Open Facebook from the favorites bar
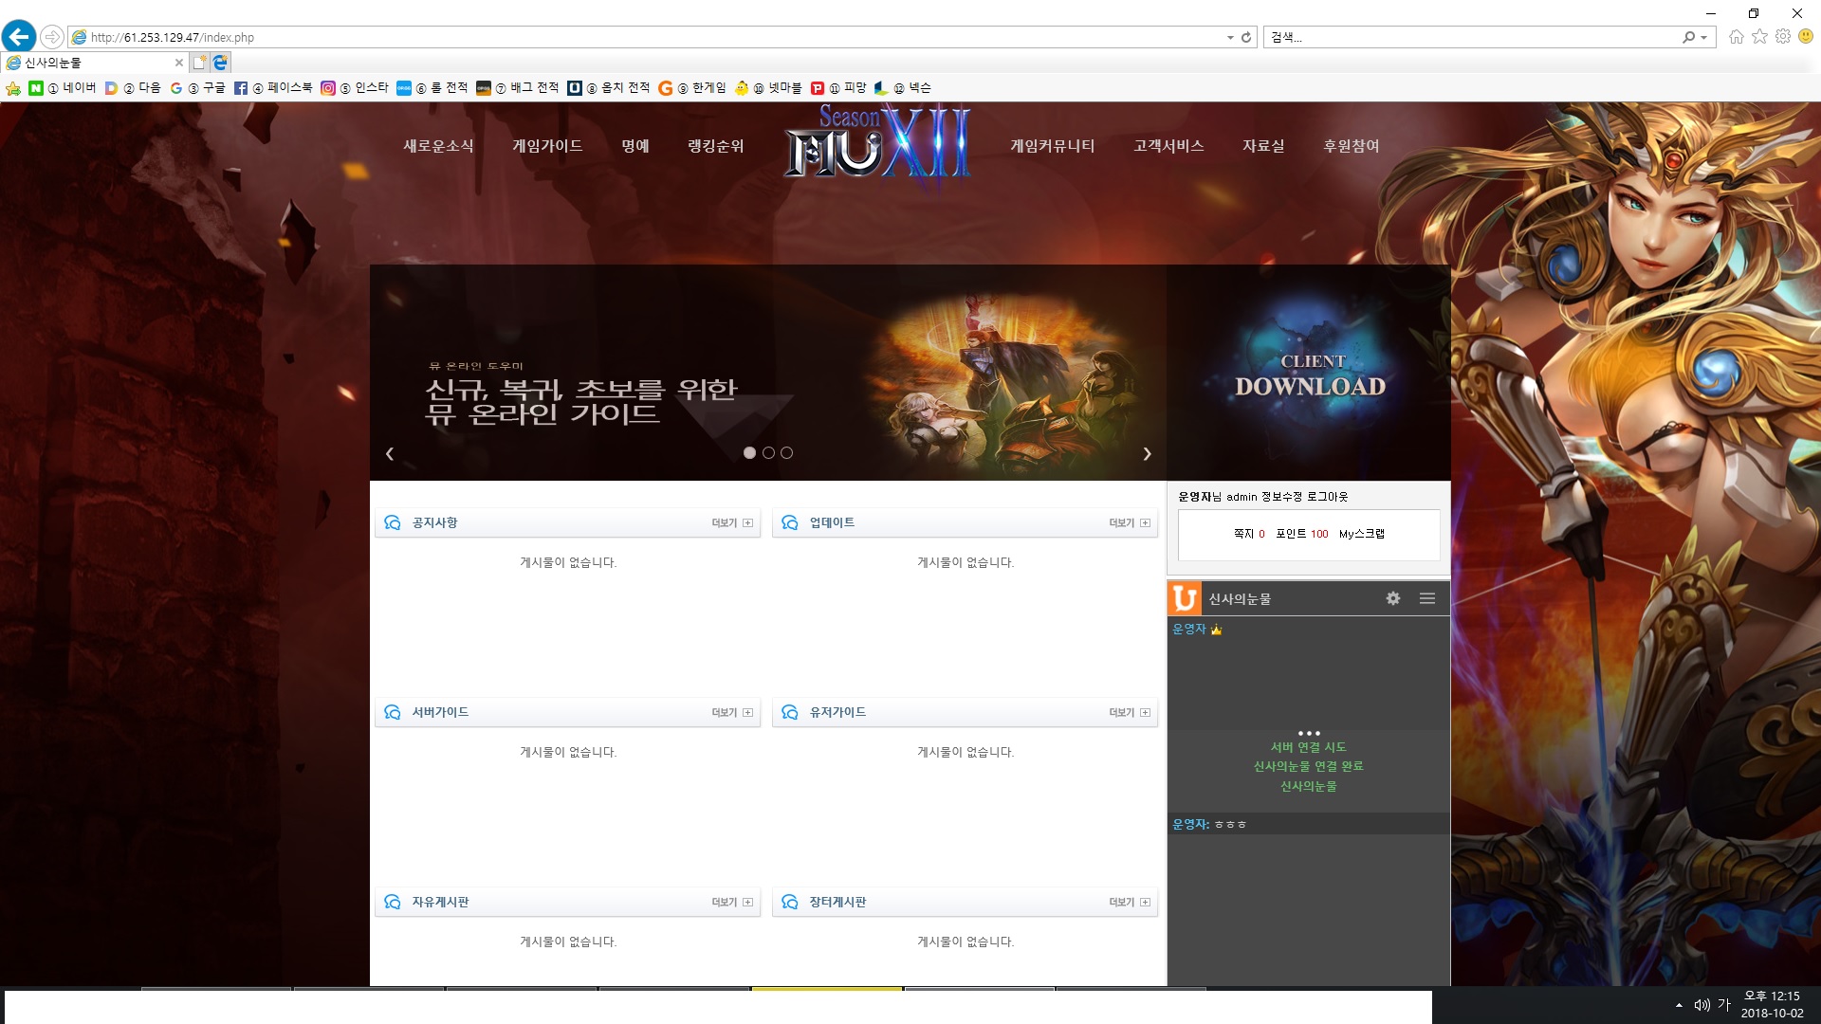The width and height of the screenshot is (1821, 1024). [275, 87]
